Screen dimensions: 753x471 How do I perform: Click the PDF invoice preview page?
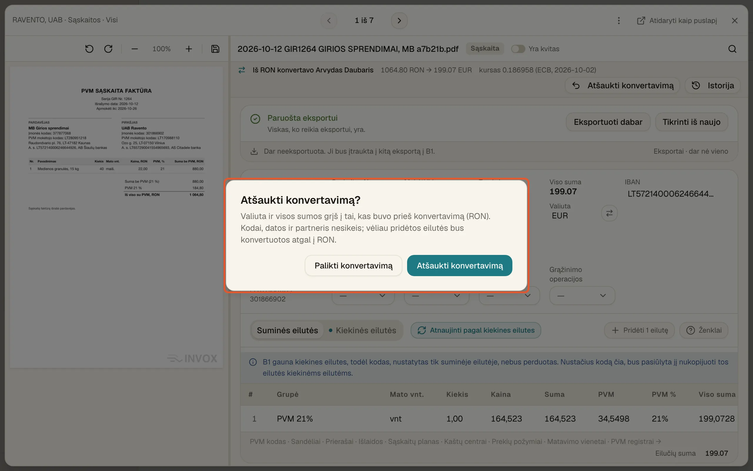(x=116, y=217)
